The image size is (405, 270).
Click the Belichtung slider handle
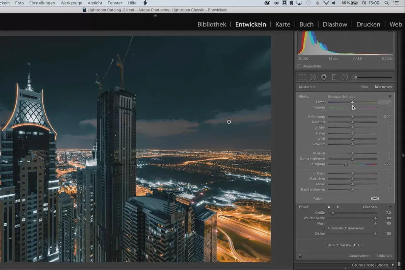pyautogui.click(x=352, y=116)
